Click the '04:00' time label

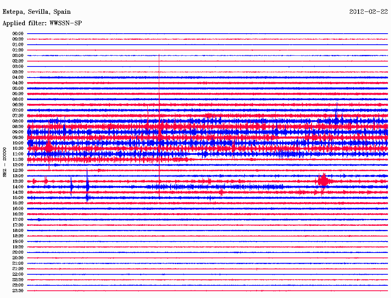(18, 78)
